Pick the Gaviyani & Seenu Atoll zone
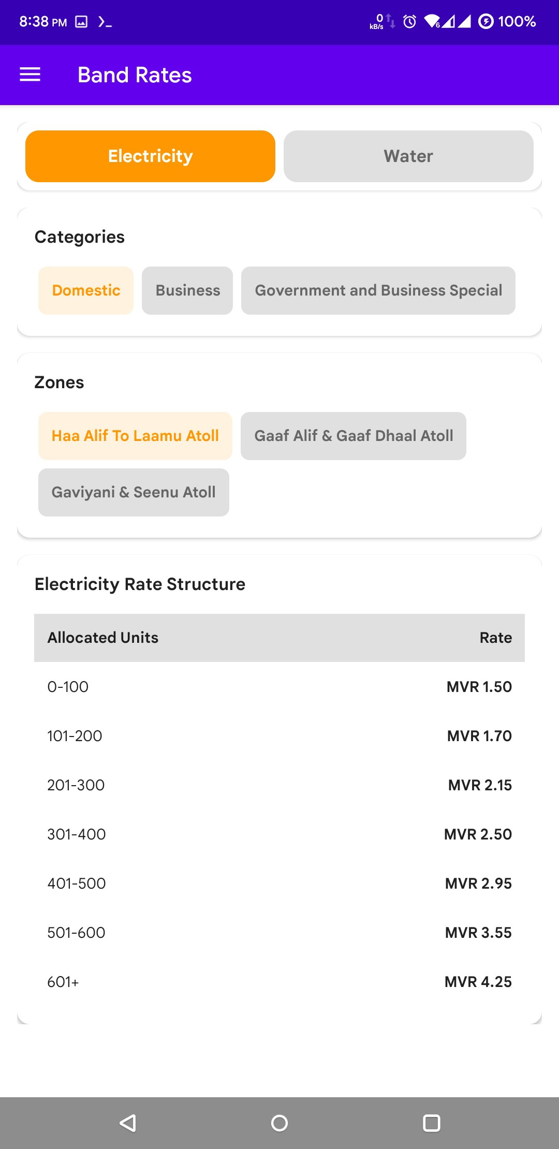The image size is (559, 1149). coord(134,492)
